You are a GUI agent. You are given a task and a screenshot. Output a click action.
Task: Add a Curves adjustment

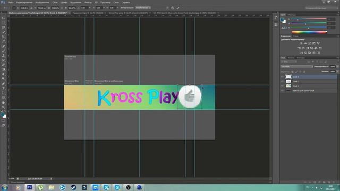[310, 44]
